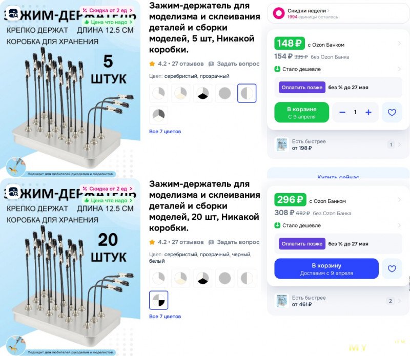Click the pink 'Скидки недели' circle icon

click(279, 13)
